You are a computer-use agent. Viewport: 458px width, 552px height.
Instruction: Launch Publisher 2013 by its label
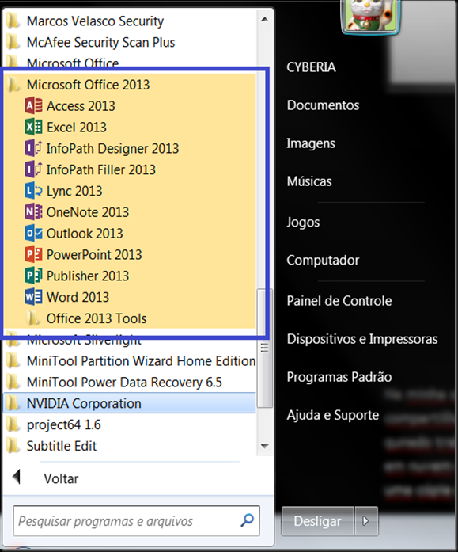(88, 276)
